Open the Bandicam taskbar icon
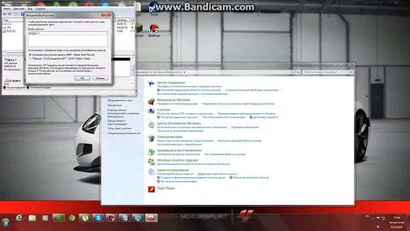410x231 pixels. [111, 218]
